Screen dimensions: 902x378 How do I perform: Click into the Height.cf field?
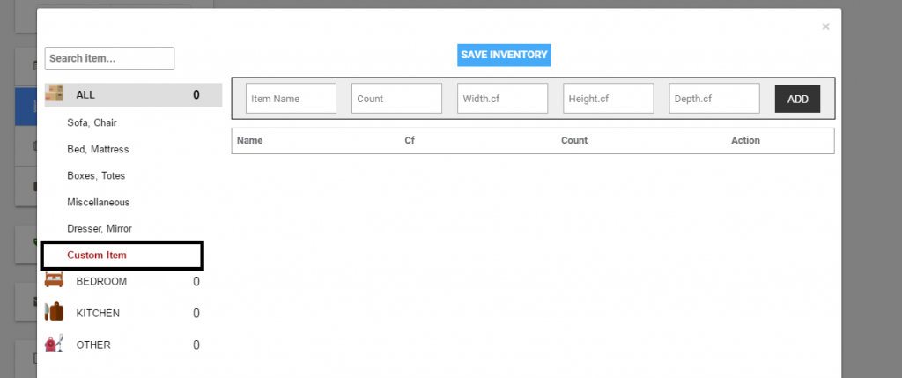click(x=609, y=99)
